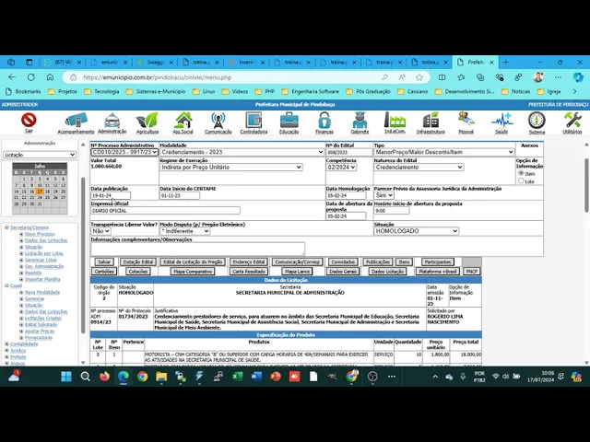This screenshot has height=442, width=590.
Task: Open the Infraestrutura building icon
Action: click(431, 121)
